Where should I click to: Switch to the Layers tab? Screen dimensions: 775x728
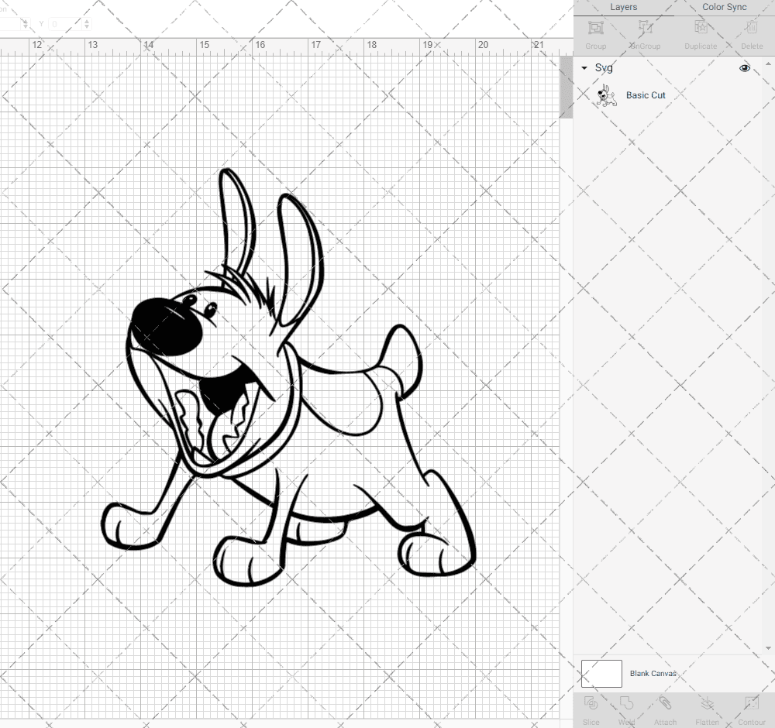pyautogui.click(x=623, y=7)
